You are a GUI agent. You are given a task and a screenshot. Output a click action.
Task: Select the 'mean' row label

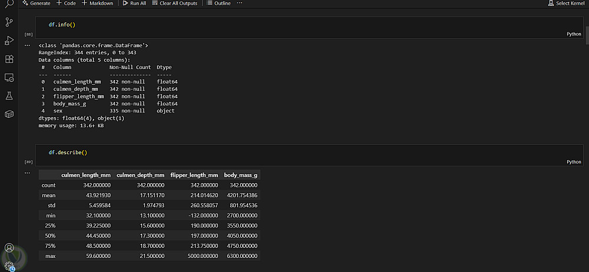(49, 195)
